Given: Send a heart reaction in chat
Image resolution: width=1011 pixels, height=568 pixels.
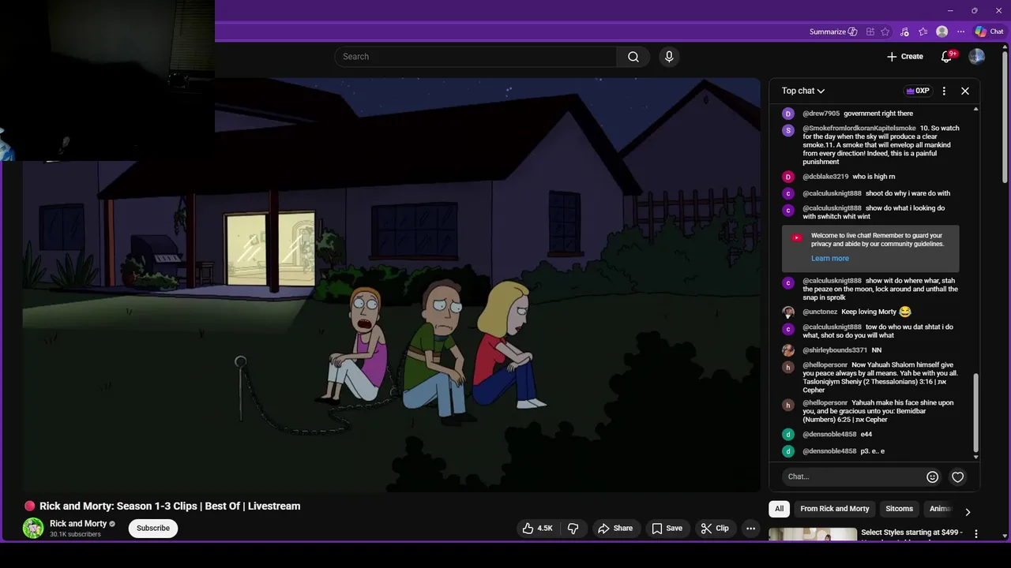Looking at the screenshot, I should coord(957,476).
